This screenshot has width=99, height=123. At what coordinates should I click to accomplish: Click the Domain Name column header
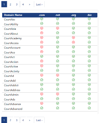13,15
